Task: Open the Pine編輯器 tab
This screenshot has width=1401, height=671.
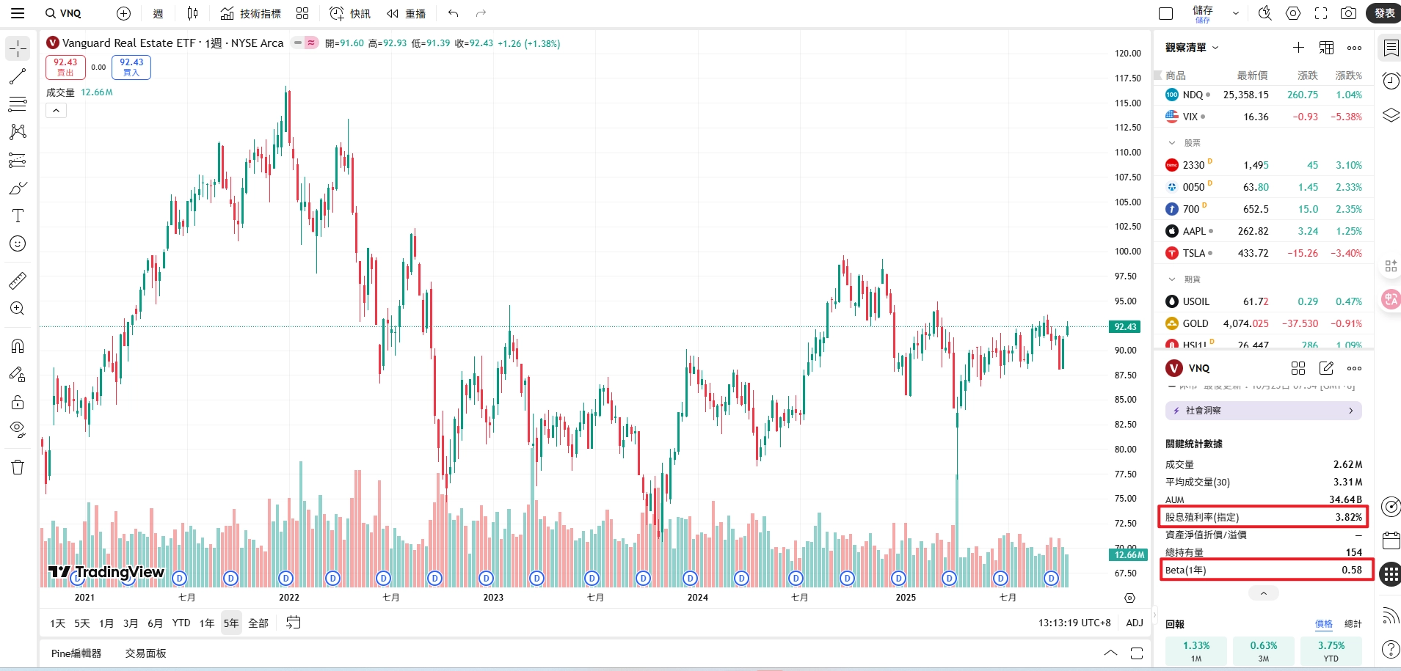Action: click(76, 653)
